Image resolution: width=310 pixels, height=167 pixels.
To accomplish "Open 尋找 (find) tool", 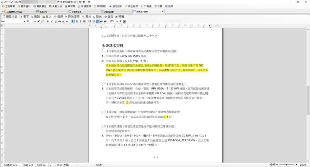I will 87,17.
